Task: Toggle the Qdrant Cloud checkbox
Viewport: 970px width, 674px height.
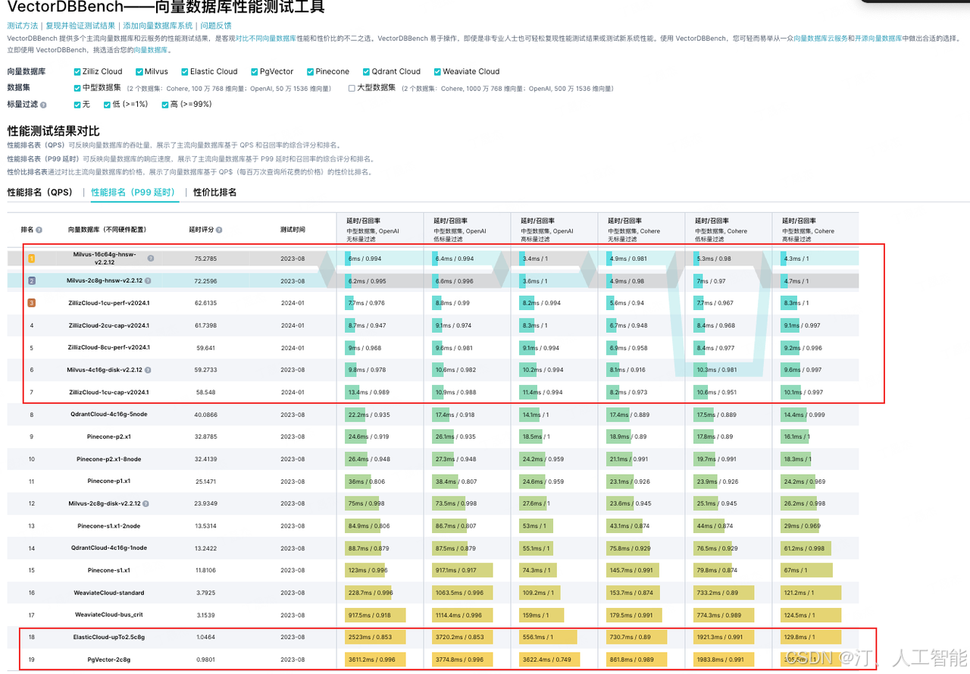Action: pos(366,72)
